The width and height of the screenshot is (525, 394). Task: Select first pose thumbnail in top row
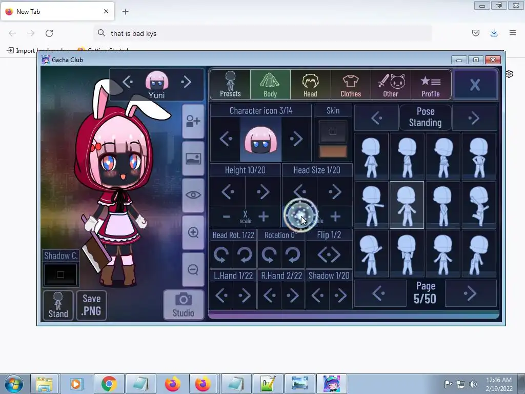click(x=371, y=156)
